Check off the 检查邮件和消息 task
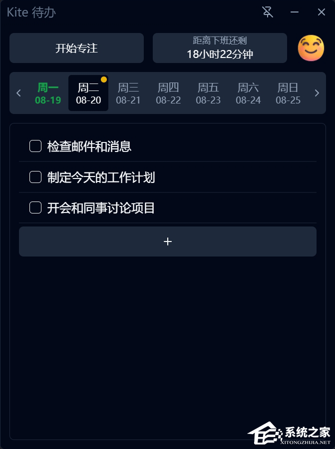Image resolution: width=335 pixels, height=449 pixels. 35,146
